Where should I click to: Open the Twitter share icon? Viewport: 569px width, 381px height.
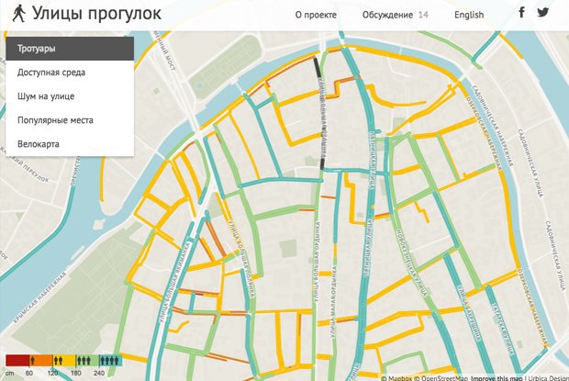(x=543, y=13)
